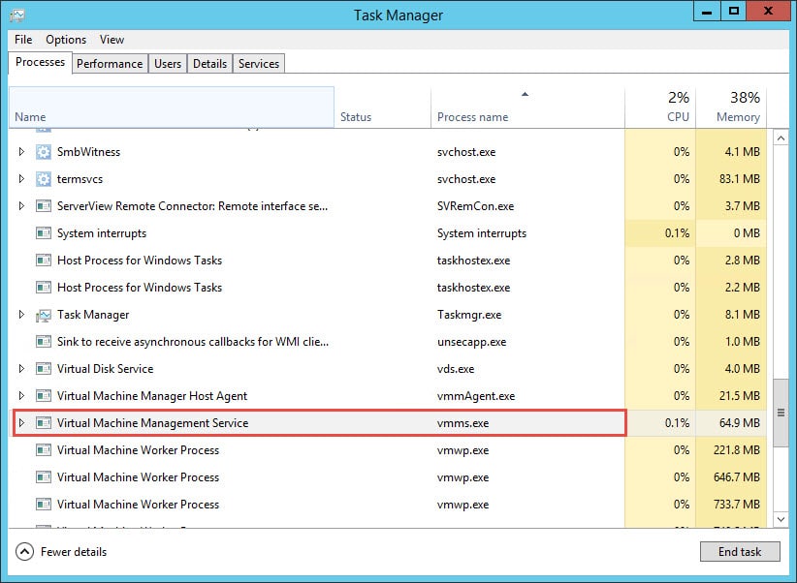
Task: Expand the Task Manager process row
Action: pyautogui.click(x=22, y=315)
